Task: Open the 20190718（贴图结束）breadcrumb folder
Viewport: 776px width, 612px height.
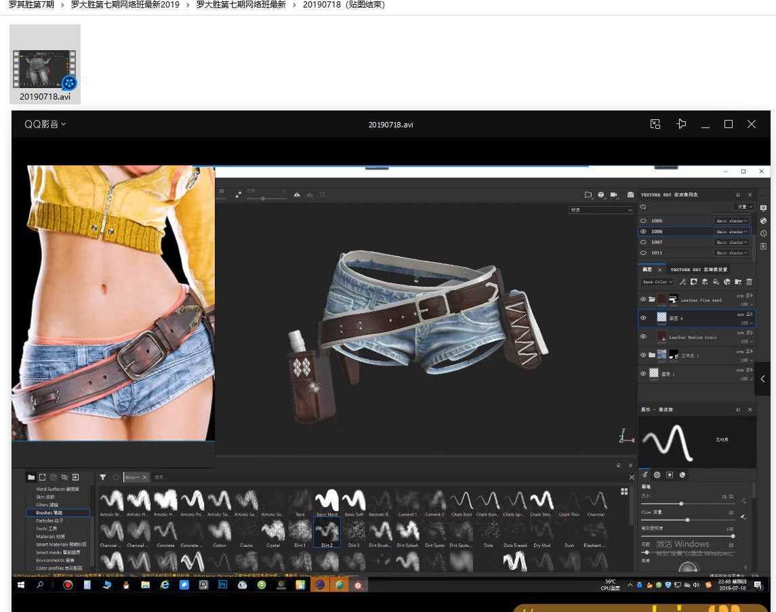Action: click(344, 5)
